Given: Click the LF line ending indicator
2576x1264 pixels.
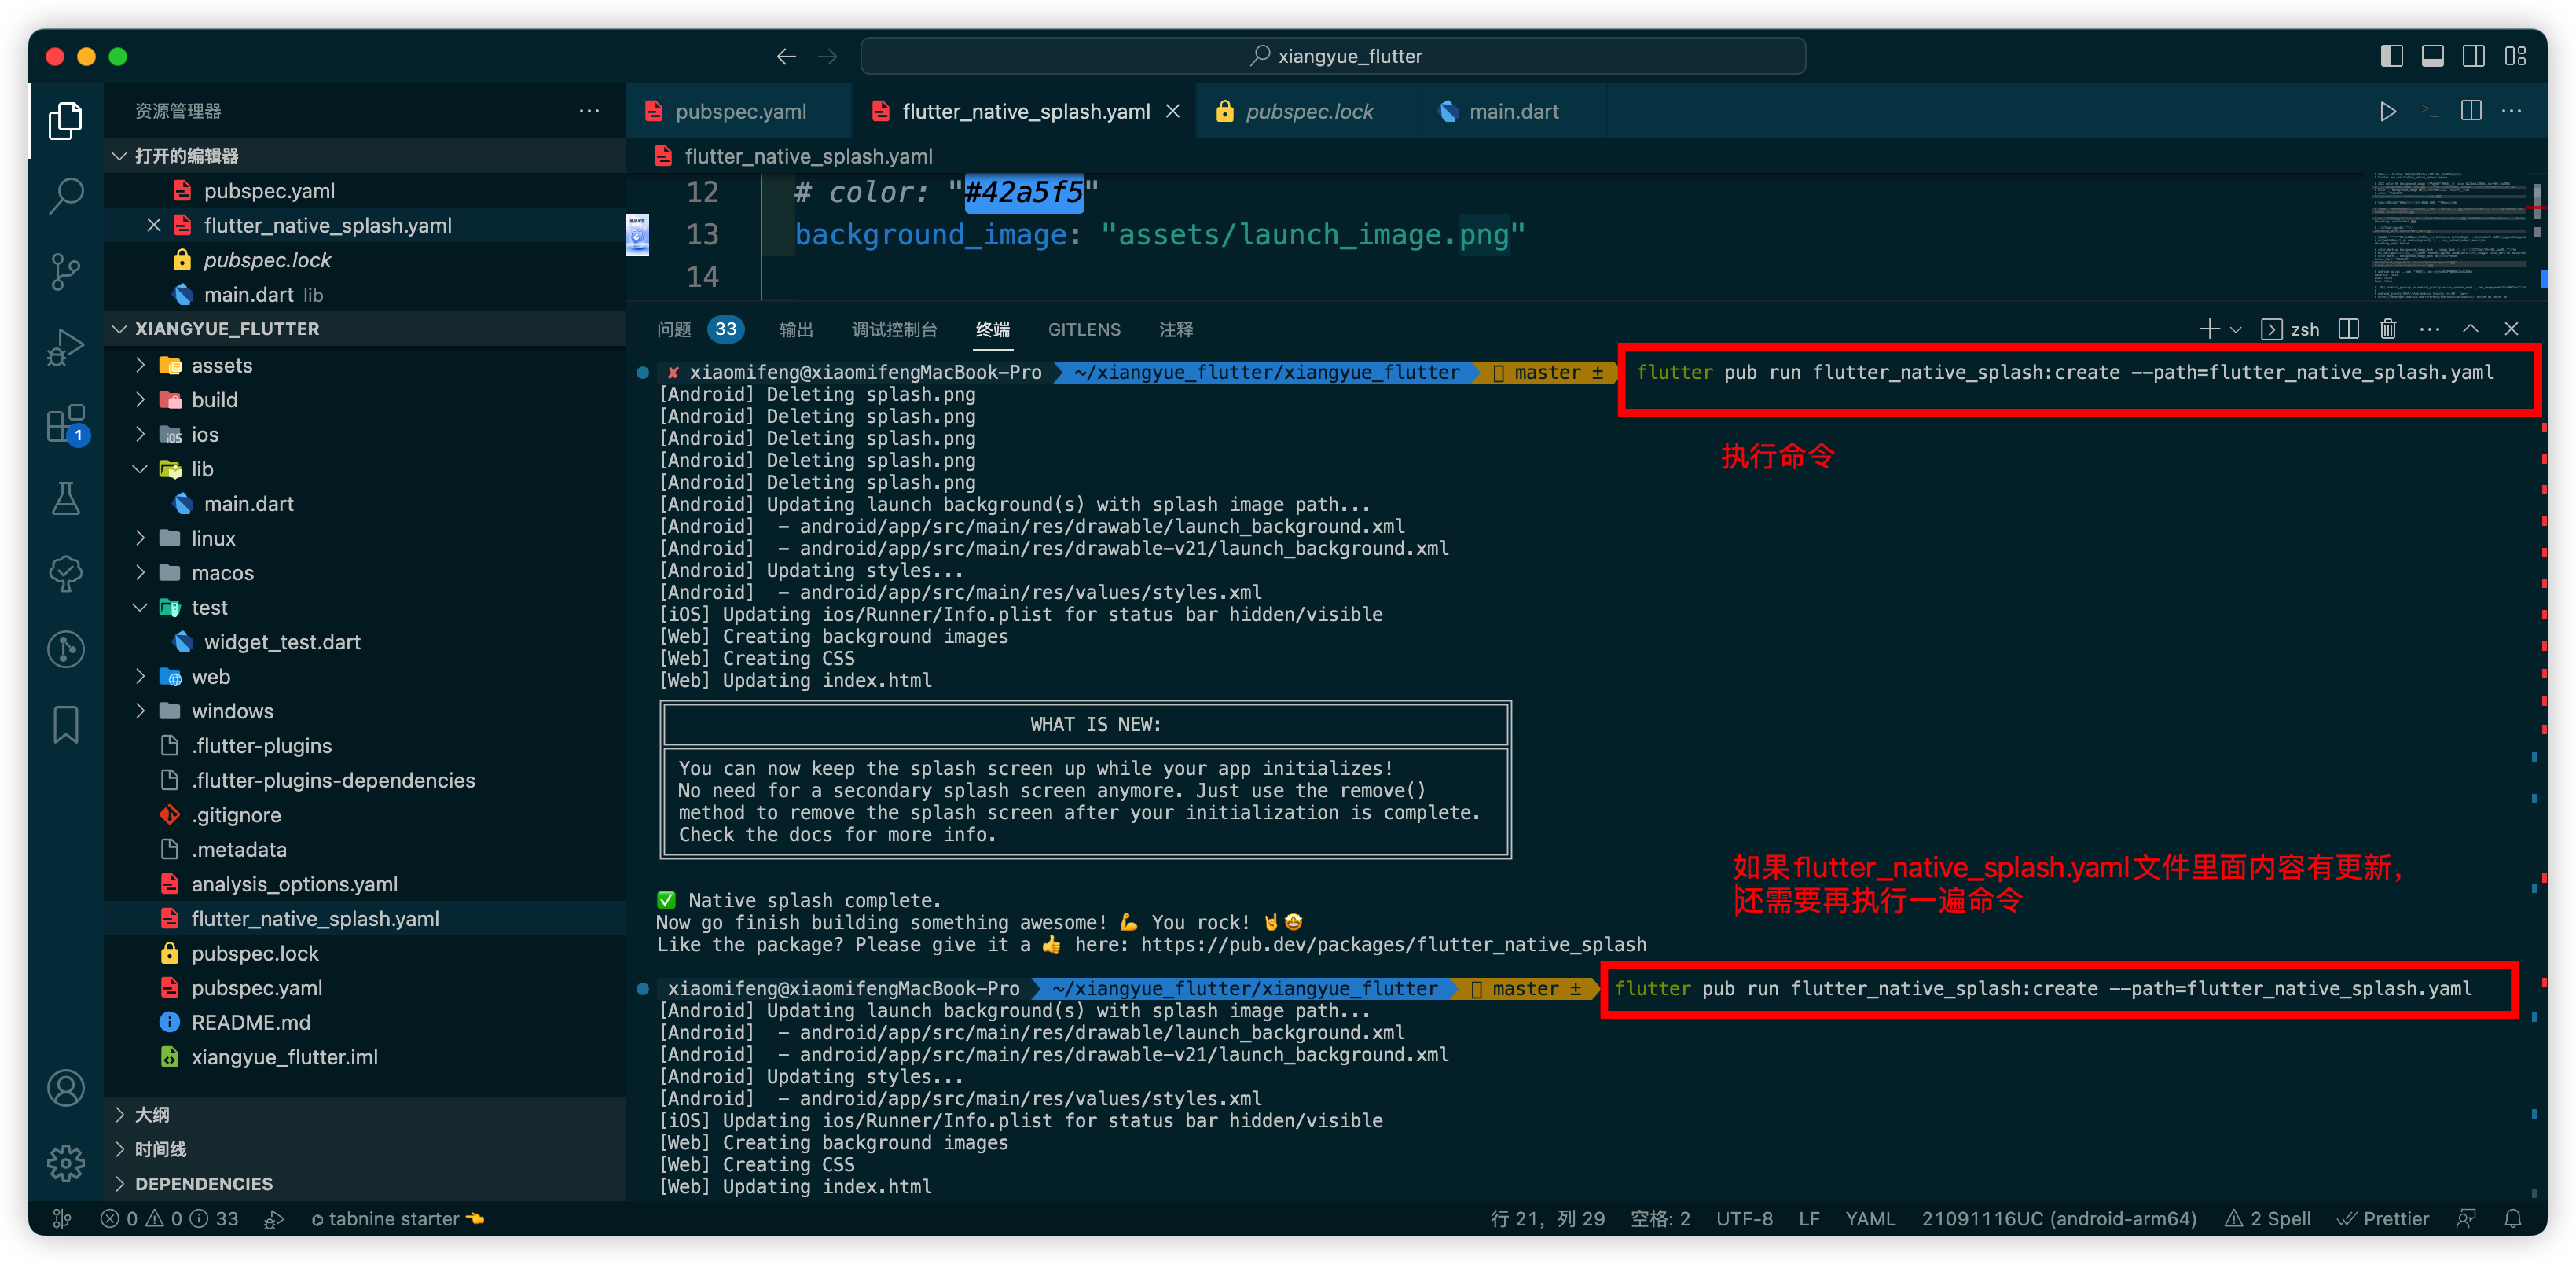Looking at the screenshot, I should click(x=1809, y=1219).
